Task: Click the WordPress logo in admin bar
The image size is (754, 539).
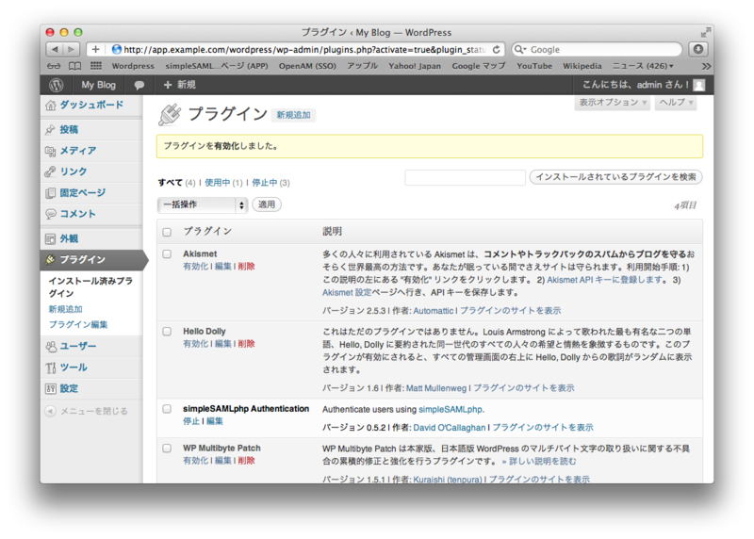Action: pyautogui.click(x=57, y=85)
